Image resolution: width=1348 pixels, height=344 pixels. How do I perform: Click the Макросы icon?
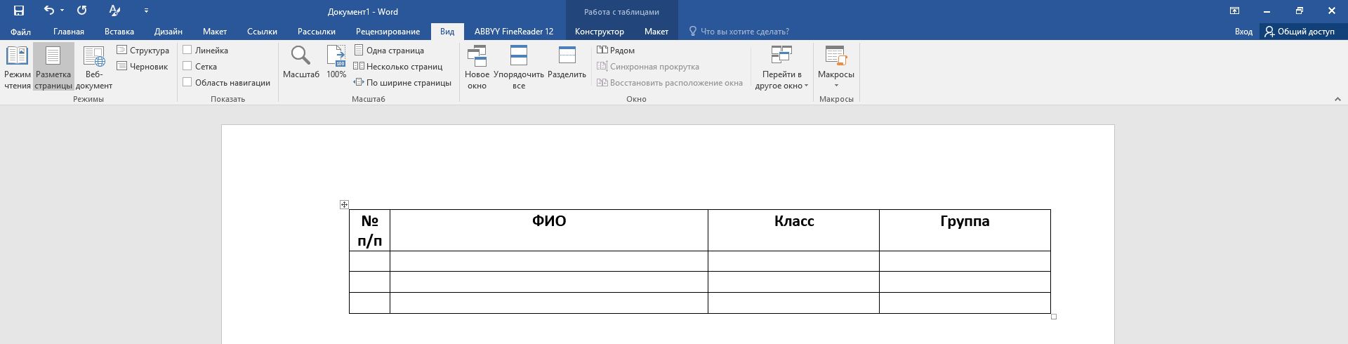pyautogui.click(x=836, y=55)
